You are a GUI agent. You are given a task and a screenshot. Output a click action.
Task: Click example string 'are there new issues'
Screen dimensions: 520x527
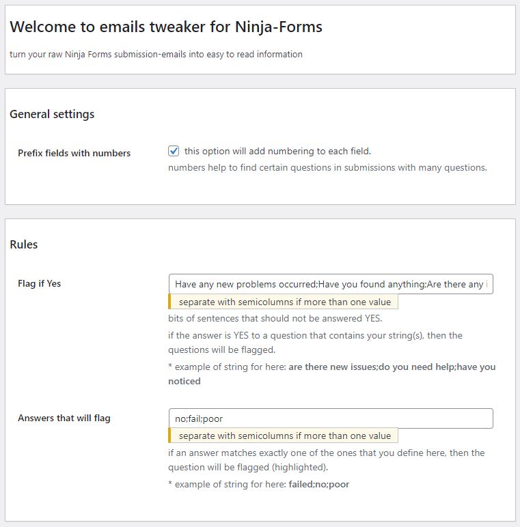tap(332, 367)
